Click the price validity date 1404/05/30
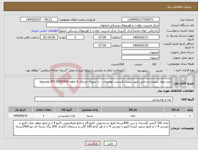The width and height of the screenshot is (198, 150). 140,45
